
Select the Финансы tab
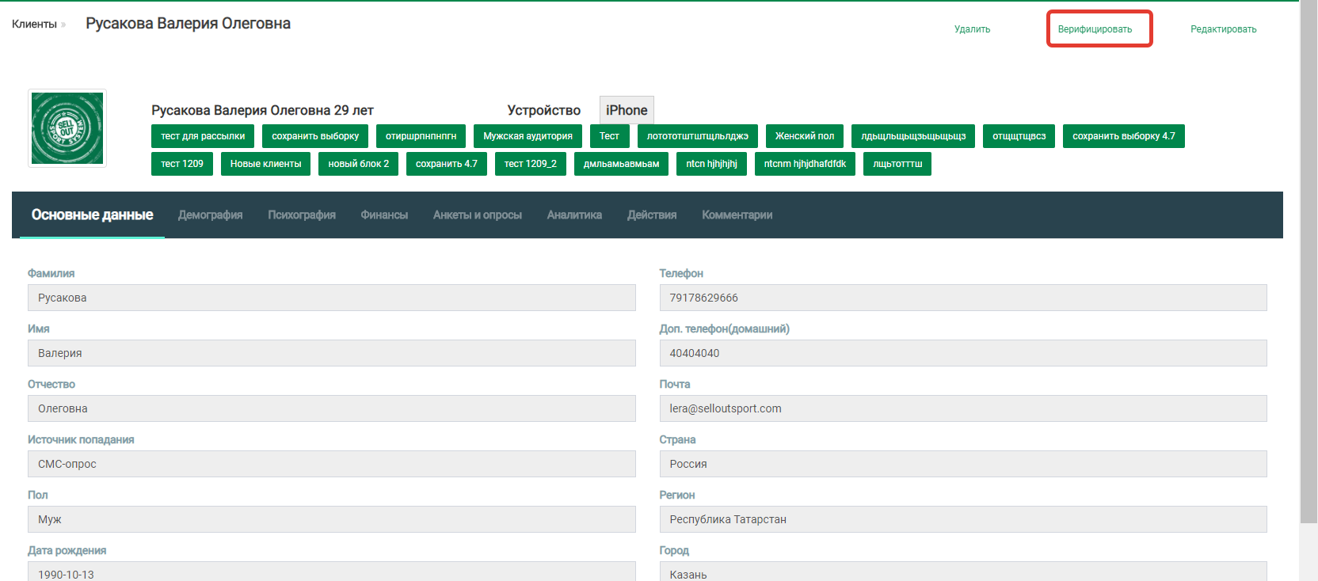coord(384,215)
